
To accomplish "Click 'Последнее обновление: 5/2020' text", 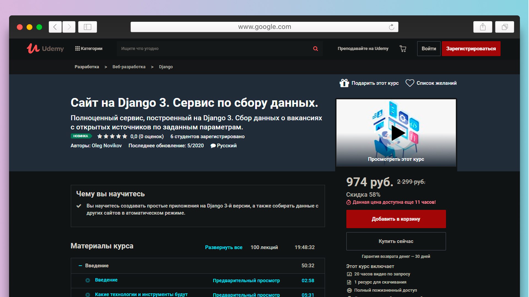I will coord(166,145).
